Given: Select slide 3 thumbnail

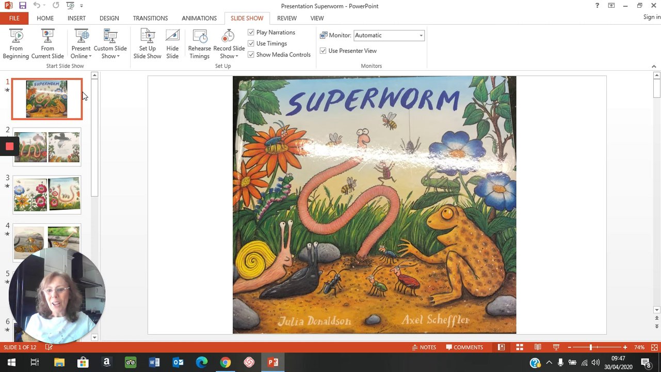Looking at the screenshot, I should (x=47, y=195).
